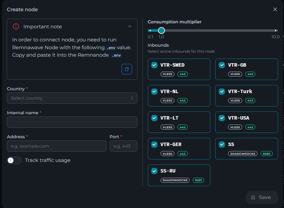This screenshot has height=208, width=284.
Task: Enable the Track traffic usage switch
Action: click(x=14, y=160)
